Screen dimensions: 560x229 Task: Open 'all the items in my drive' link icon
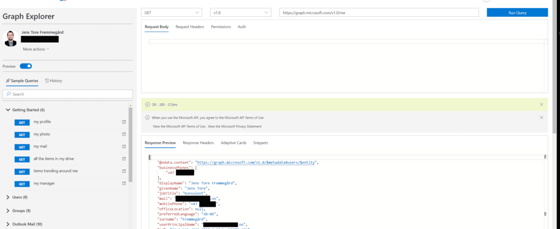coord(124,158)
